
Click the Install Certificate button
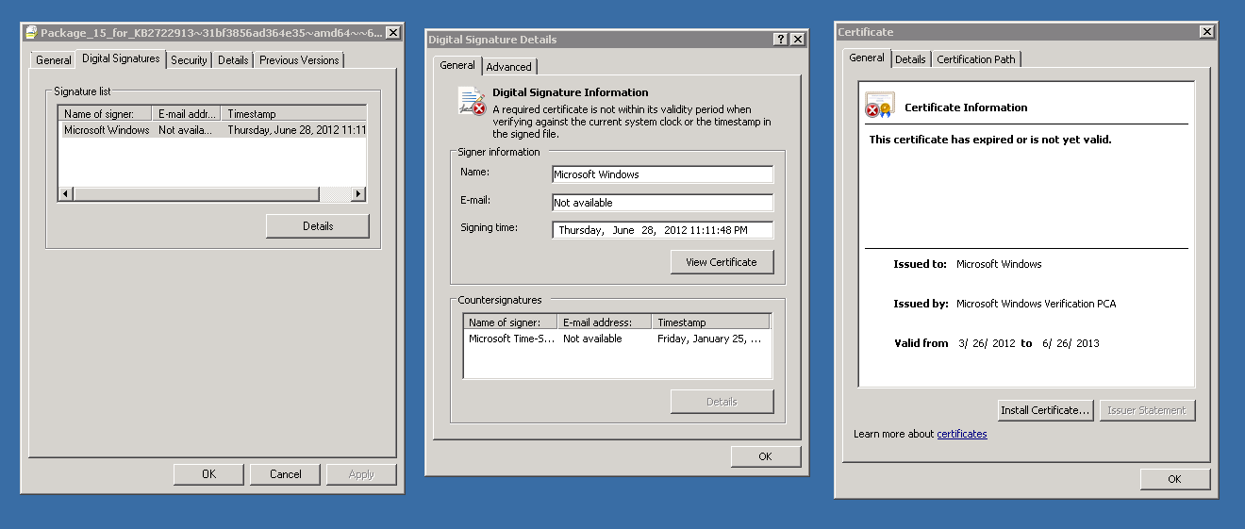[1045, 410]
